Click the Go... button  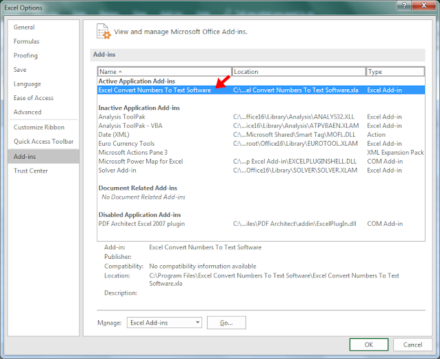(x=226, y=323)
